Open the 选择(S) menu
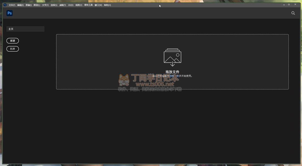This screenshot has height=166, width=302. [x=54, y=5]
